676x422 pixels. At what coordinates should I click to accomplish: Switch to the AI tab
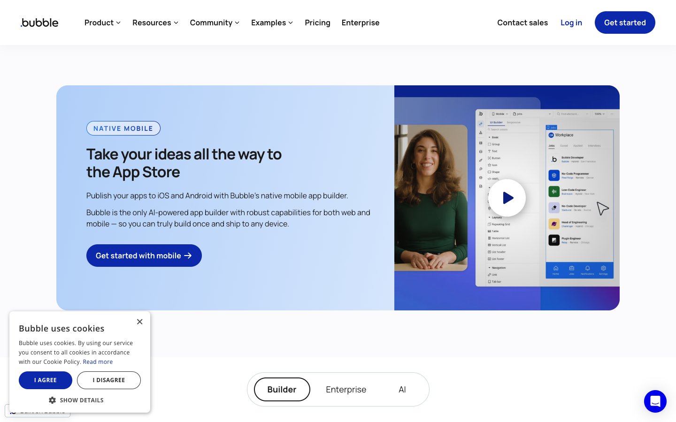402,390
